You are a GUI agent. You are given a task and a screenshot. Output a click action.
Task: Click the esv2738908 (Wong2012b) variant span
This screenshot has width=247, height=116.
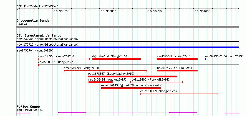(x=105, y=71)
